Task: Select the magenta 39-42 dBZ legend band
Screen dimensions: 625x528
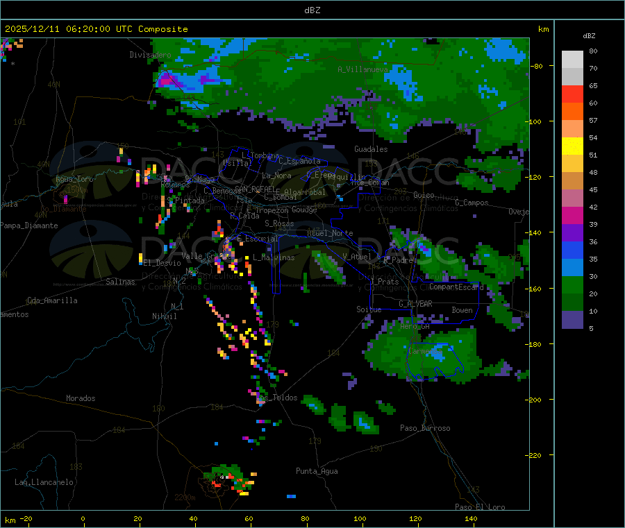Action: [x=572, y=215]
